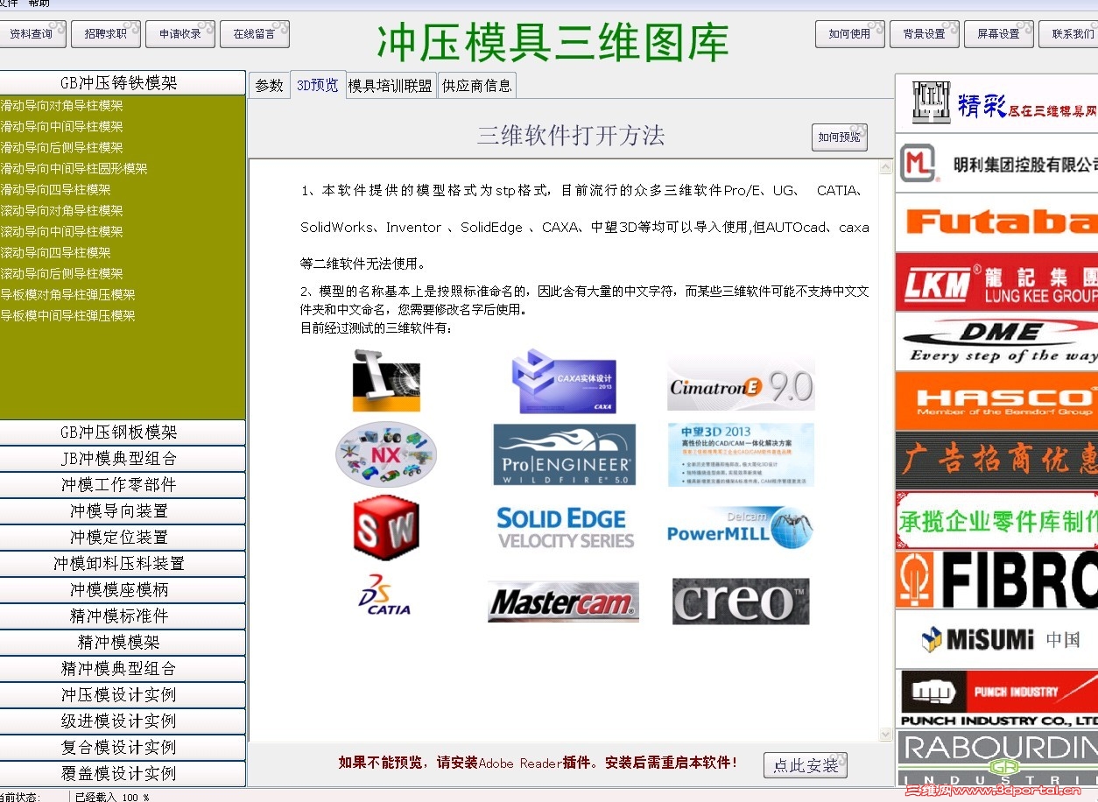1098x802 pixels.
Task: Click the SolidWorks SW logo
Action: point(386,527)
